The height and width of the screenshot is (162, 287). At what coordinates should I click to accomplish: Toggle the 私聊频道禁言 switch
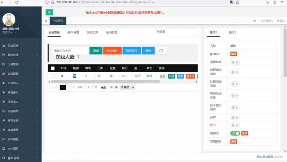235,72
